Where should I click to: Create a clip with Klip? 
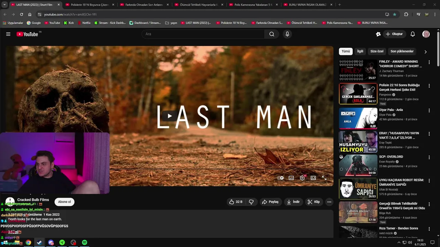click(x=313, y=202)
